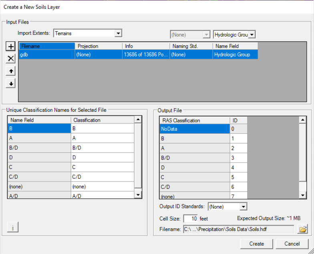
Task: Click the X icon to remove selected file
Action: coord(11,58)
